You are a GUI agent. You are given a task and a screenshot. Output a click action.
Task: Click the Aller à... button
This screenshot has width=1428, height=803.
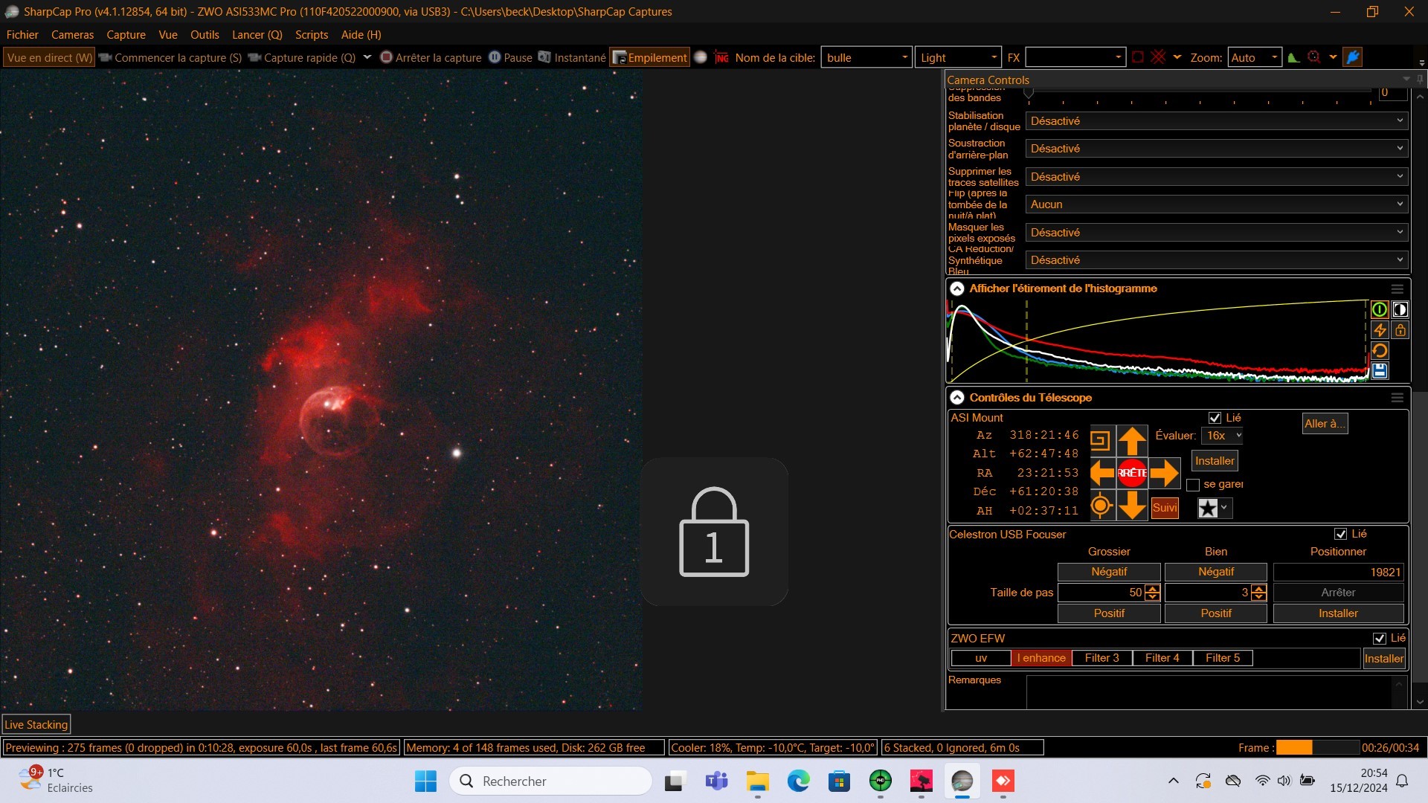1325,424
